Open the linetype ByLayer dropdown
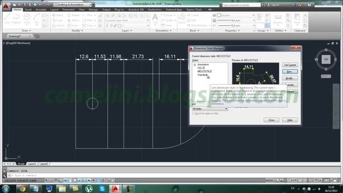343x193 pixels. [x=236, y=25]
